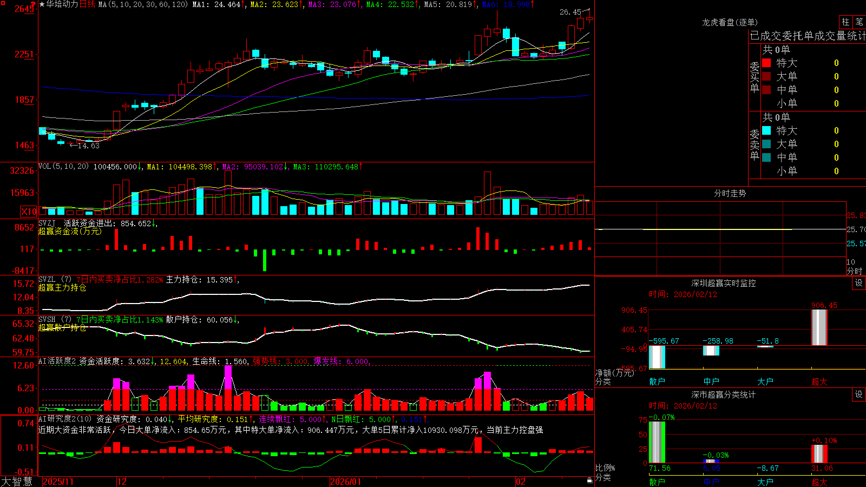Click the lock icon on the timeline
This screenshot has height=487, width=866.
[x=590, y=481]
